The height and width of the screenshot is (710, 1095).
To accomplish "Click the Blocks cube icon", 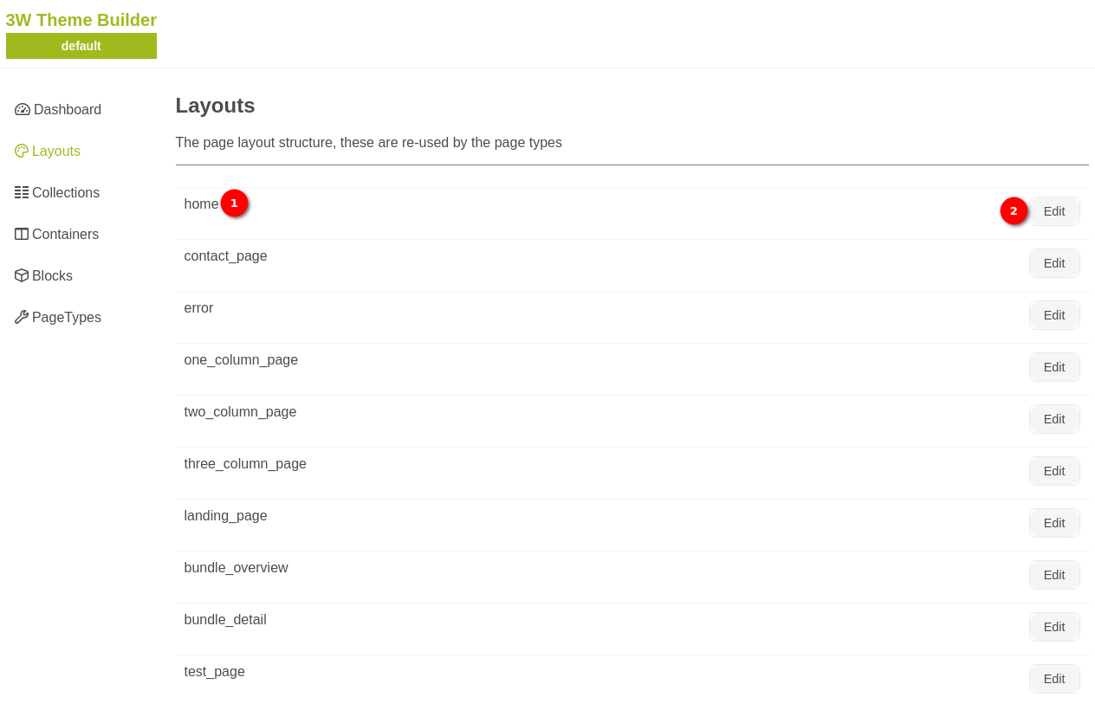I will [22, 275].
